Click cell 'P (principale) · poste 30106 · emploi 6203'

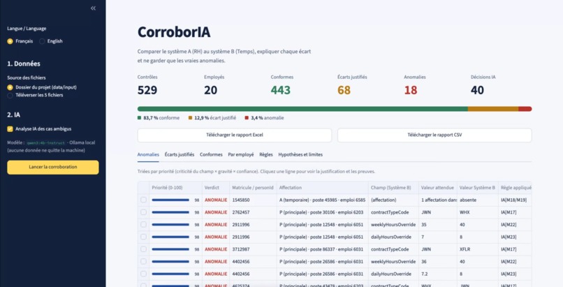pos(321,212)
